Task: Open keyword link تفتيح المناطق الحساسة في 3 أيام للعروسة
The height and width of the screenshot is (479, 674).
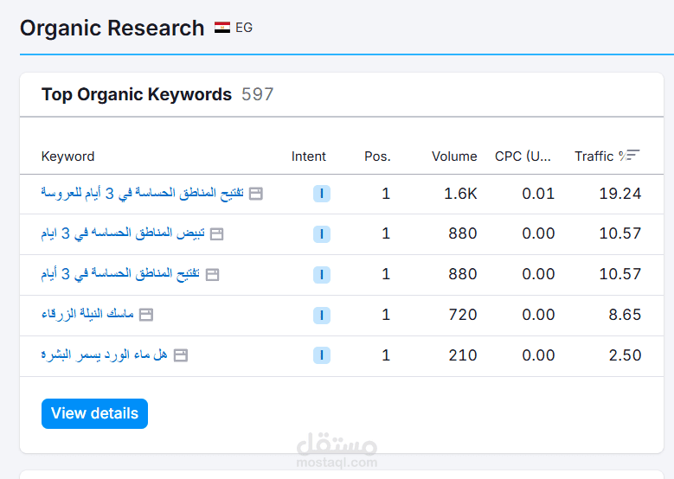Action: pyautogui.click(x=142, y=193)
